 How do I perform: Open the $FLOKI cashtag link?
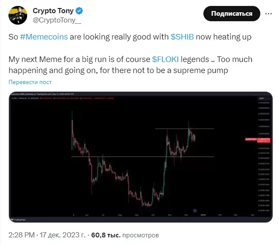pyautogui.click(x=165, y=59)
